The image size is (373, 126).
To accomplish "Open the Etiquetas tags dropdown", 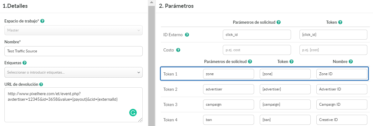I will pos(74,72).
